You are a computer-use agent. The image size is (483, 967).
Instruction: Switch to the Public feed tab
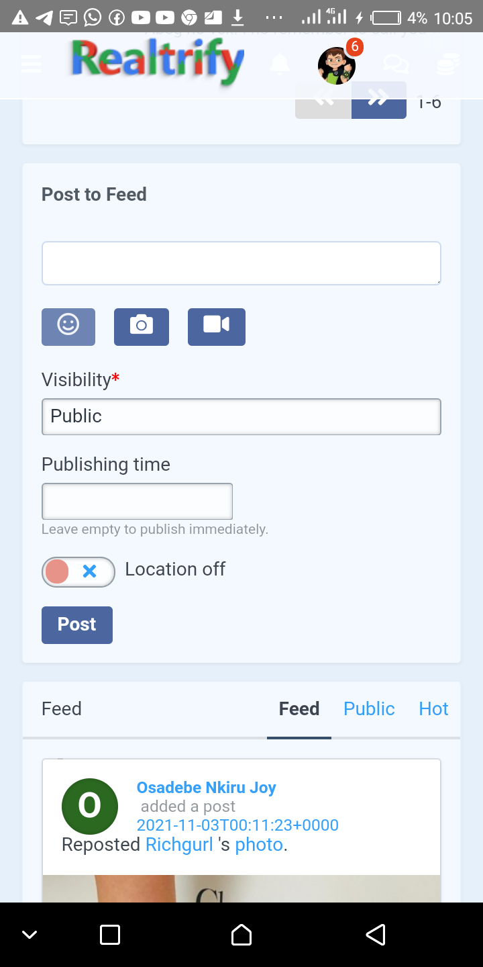369,709
